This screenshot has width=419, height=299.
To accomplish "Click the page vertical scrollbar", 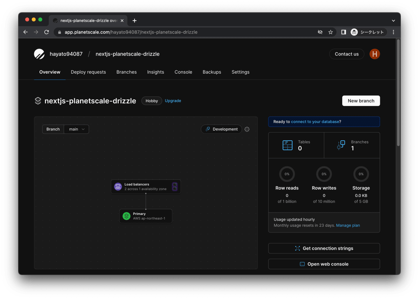I will click(398, 92).
